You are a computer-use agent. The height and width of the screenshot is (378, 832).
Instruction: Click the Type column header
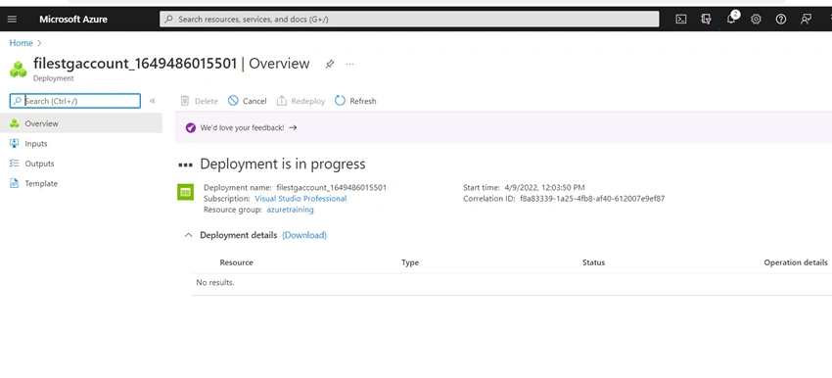[410, 262]
